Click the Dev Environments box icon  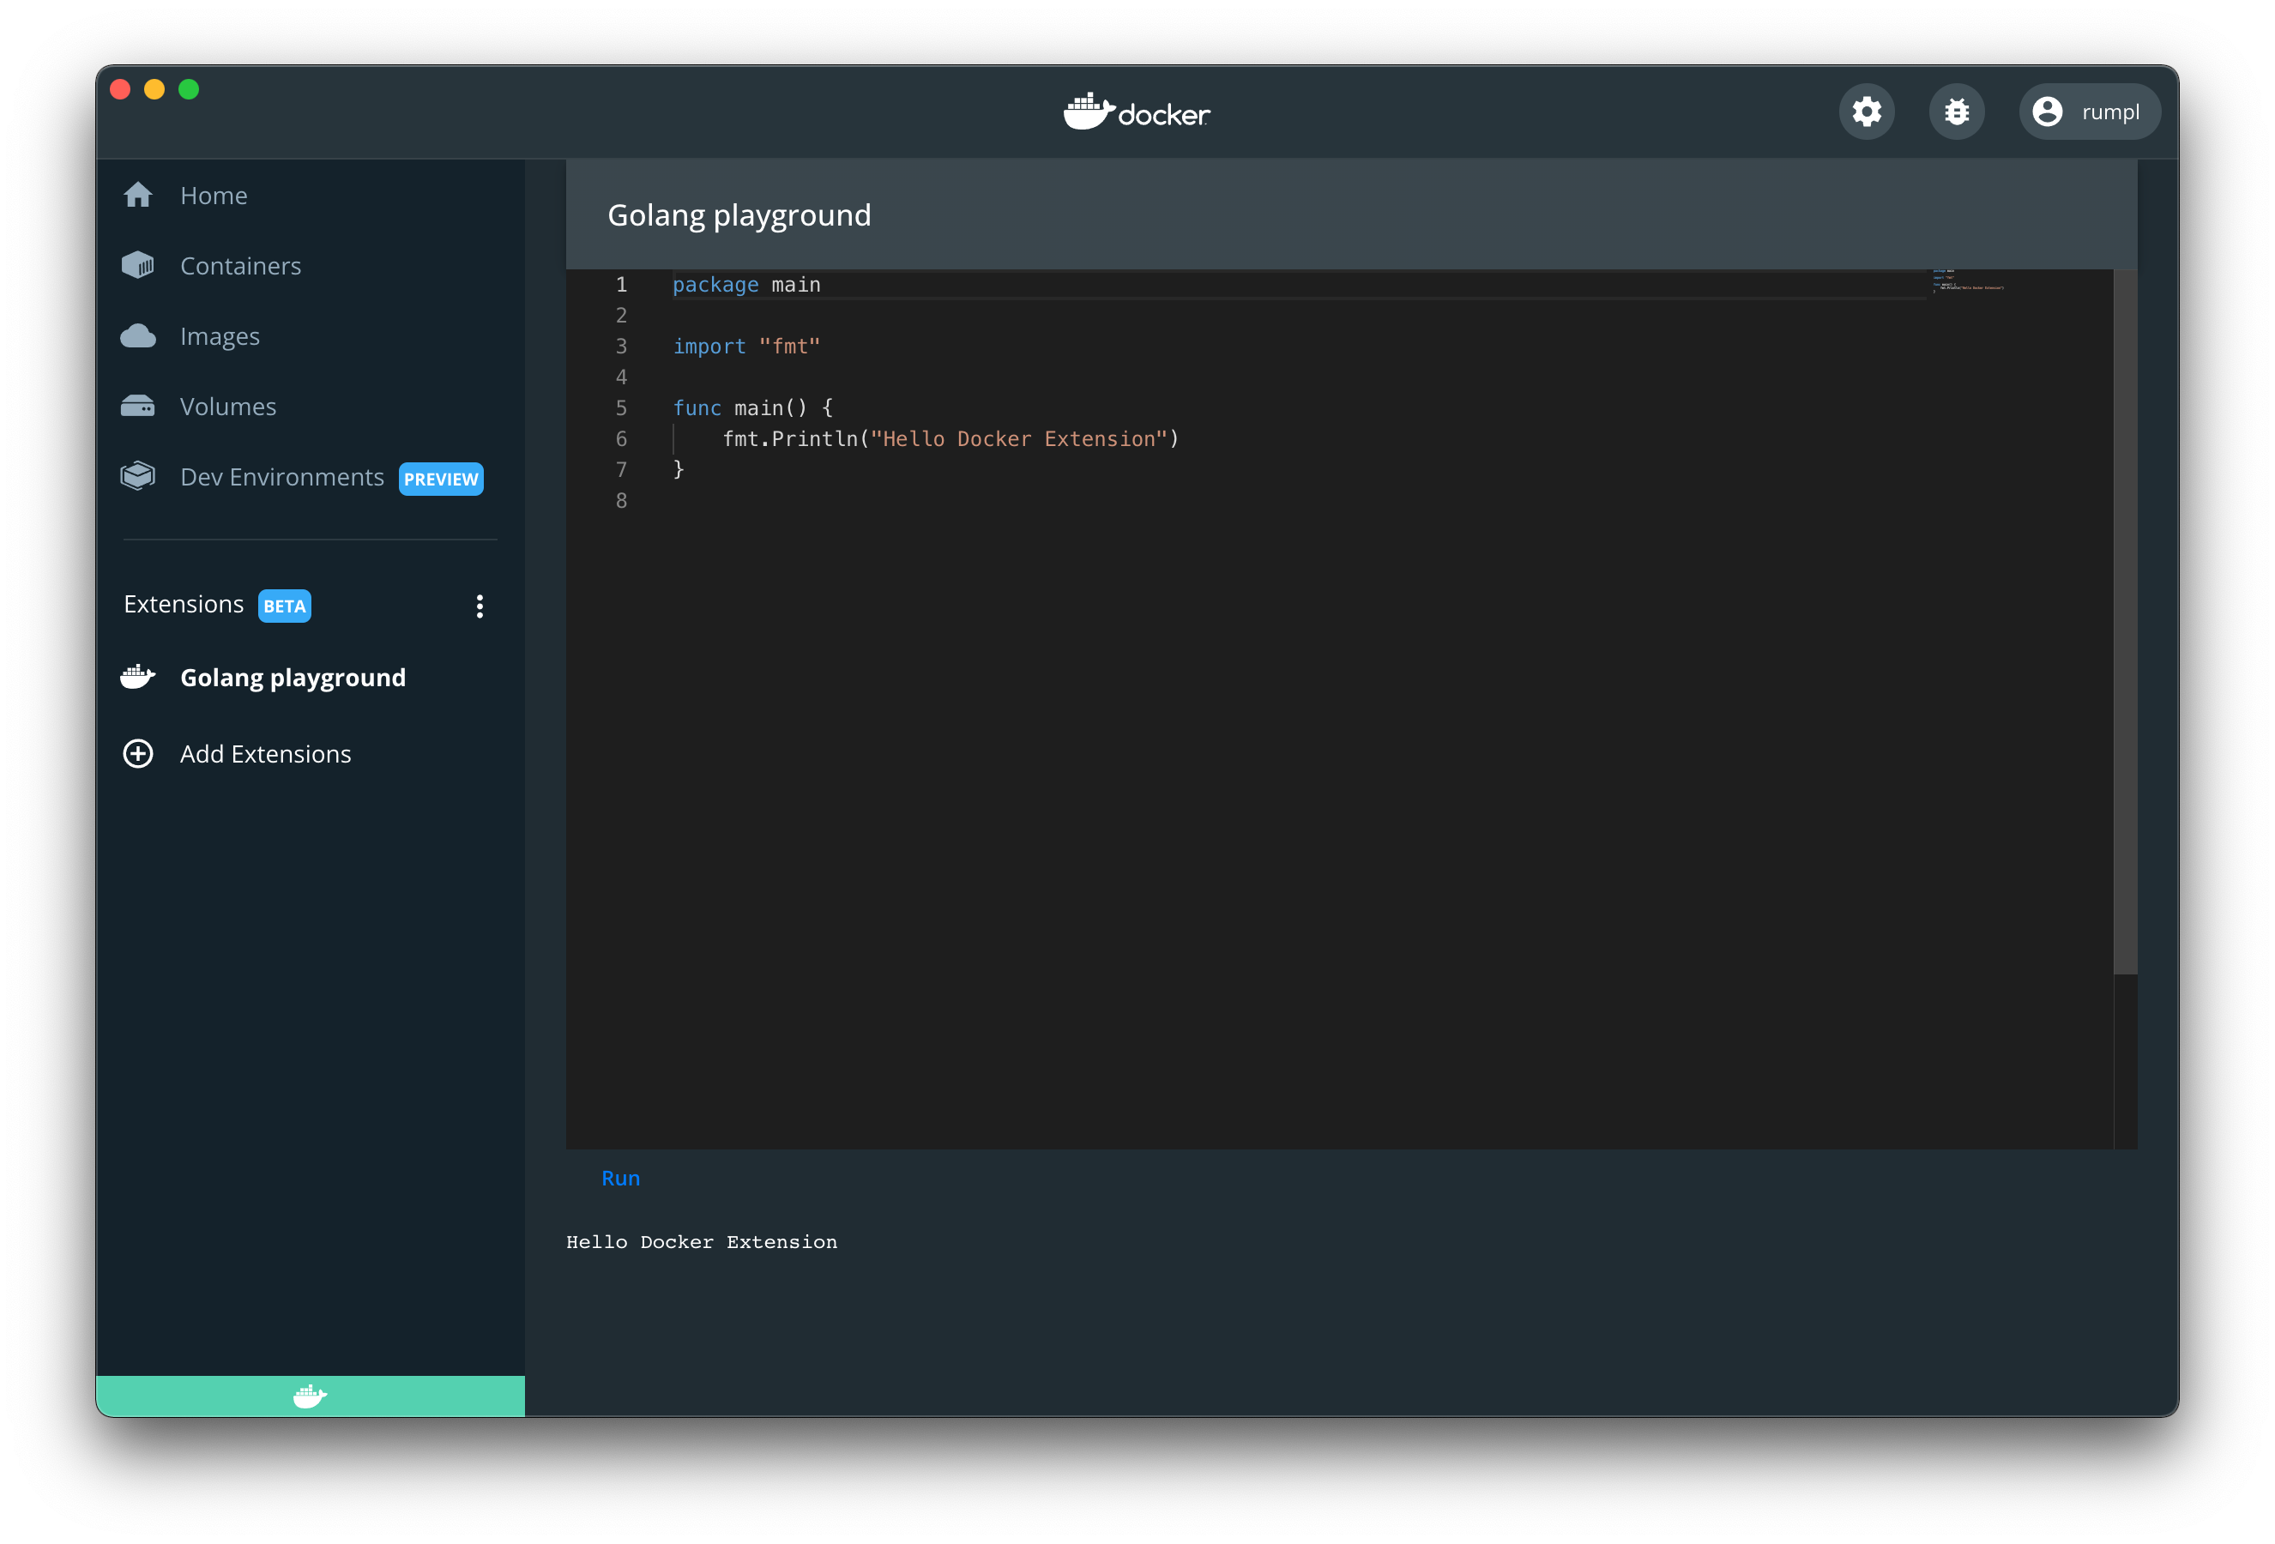(x=138, y=477)
